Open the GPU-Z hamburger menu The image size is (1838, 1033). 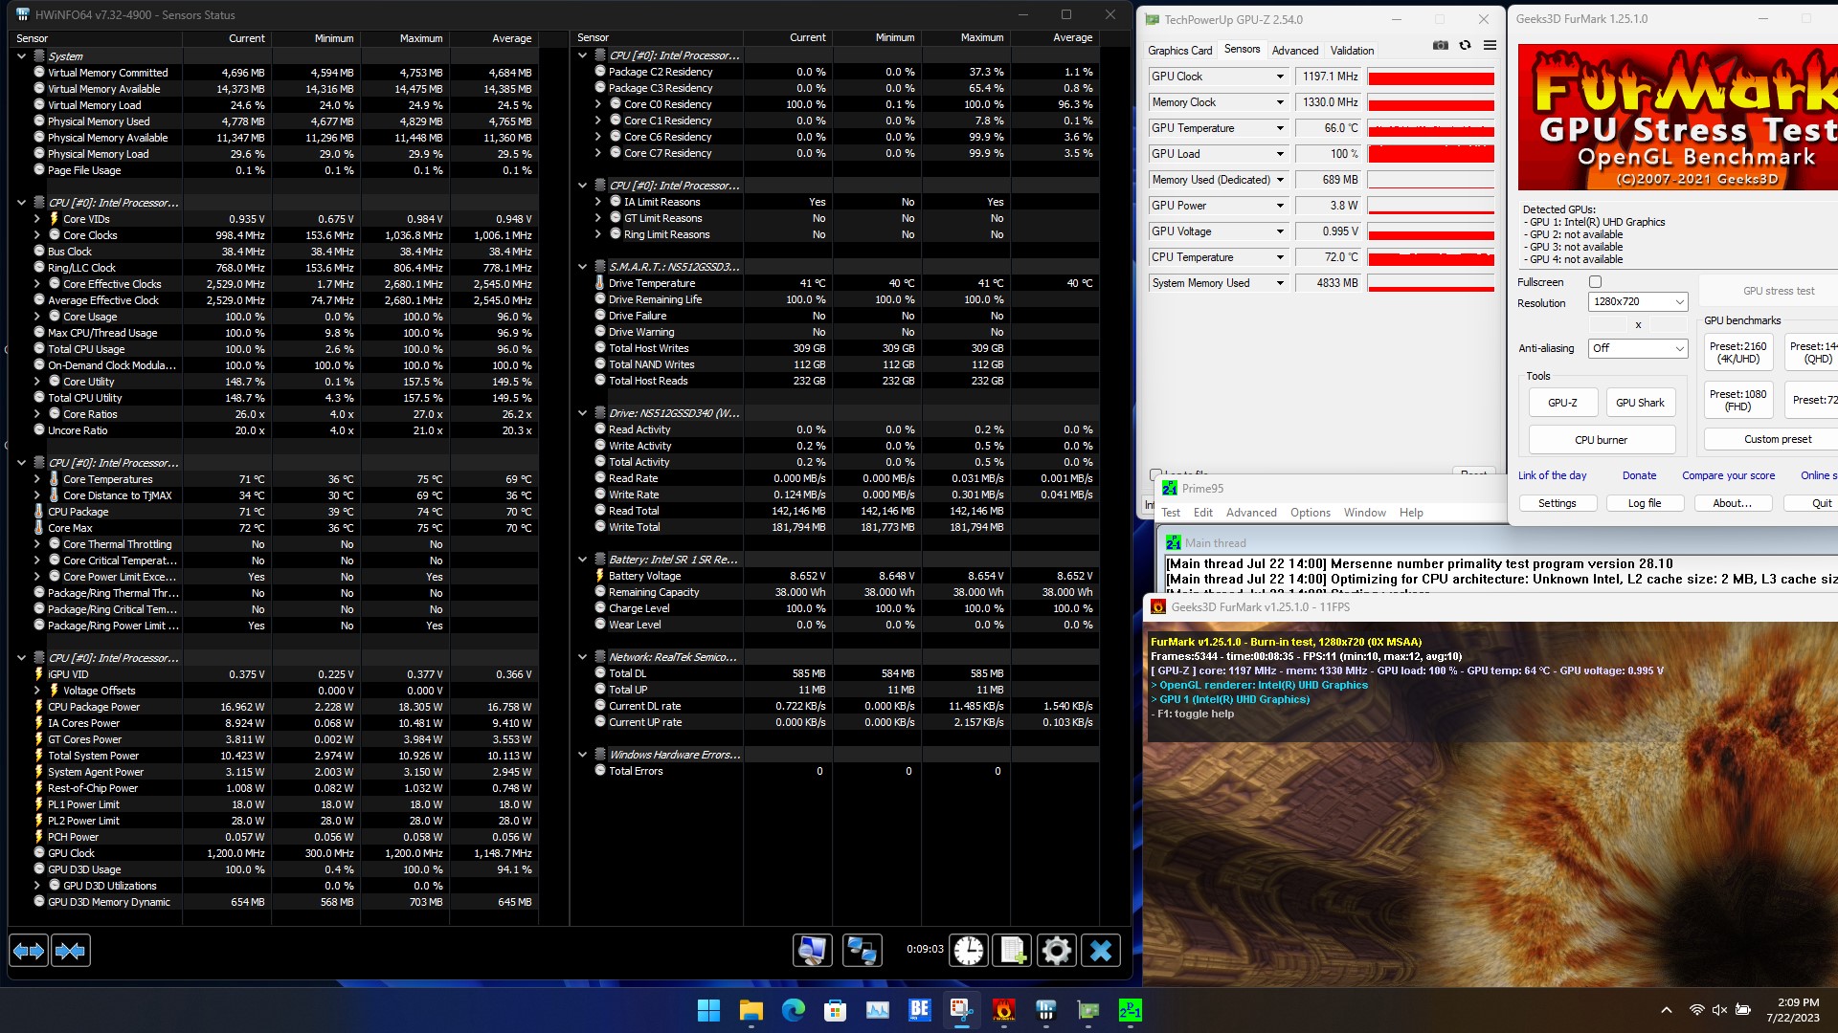pos(1490,46)
